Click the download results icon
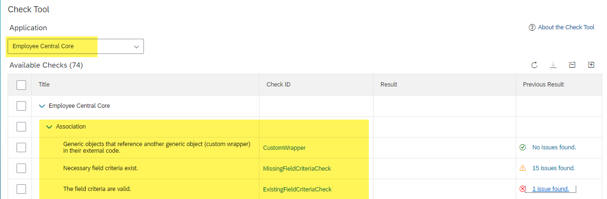 553,65
